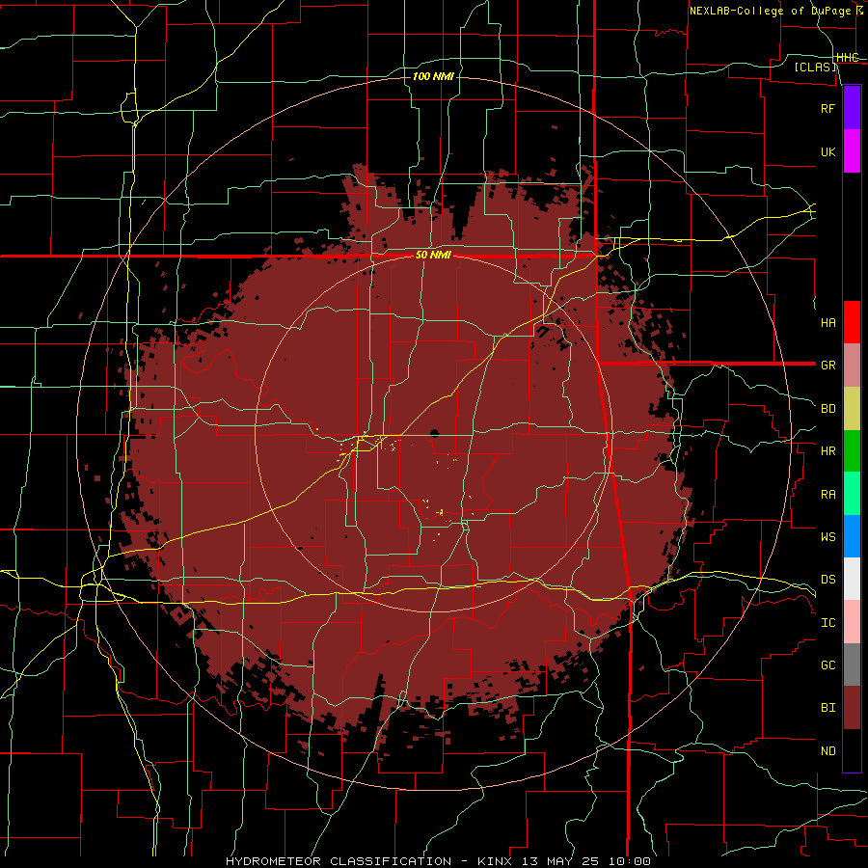Viewport: 868px width, 868px height.
Task: Click the HA legend label
Action: (x=828, y=323)
